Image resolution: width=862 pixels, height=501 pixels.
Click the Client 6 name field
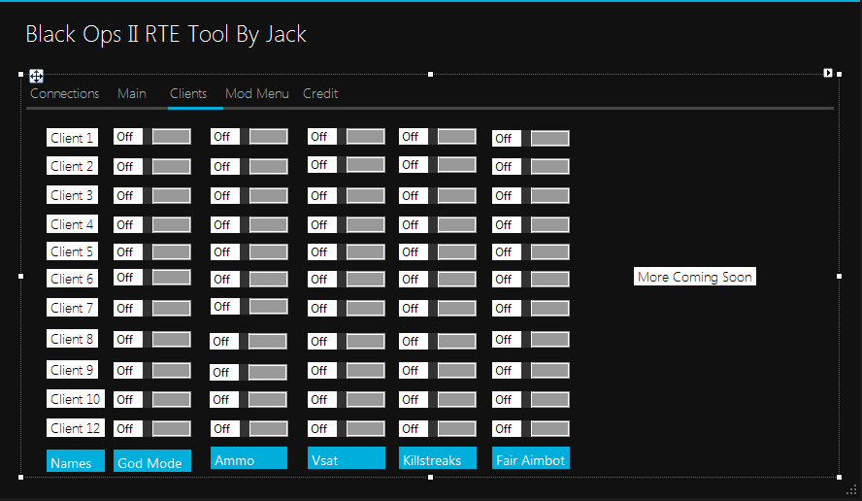tap(72, 279)
